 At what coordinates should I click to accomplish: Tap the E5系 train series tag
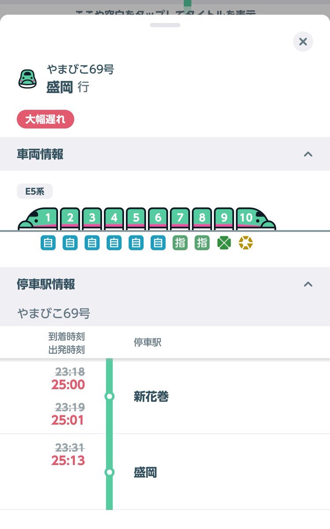click(x=35, y=192)
